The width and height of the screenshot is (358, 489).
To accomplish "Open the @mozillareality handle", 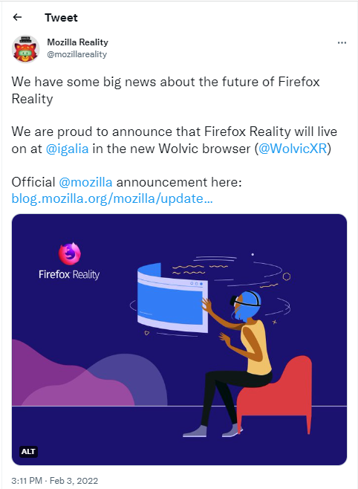I will tap(77, 54).
